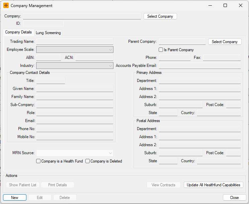Switch to the Lung Screening tab
Screen dimensions: 249x204
(48, 33)
